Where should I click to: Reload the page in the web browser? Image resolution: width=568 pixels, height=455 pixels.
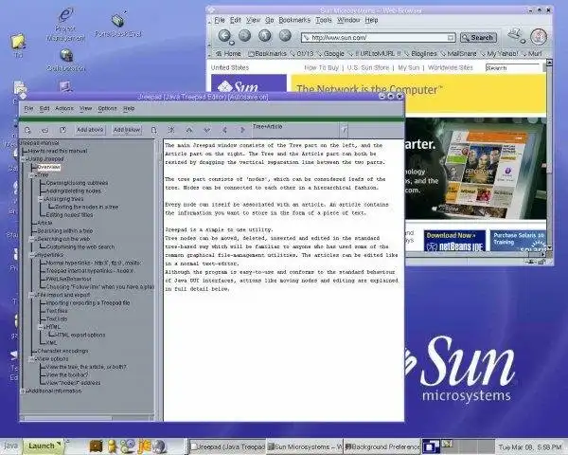pyautogui.click(x=265, y=36)
